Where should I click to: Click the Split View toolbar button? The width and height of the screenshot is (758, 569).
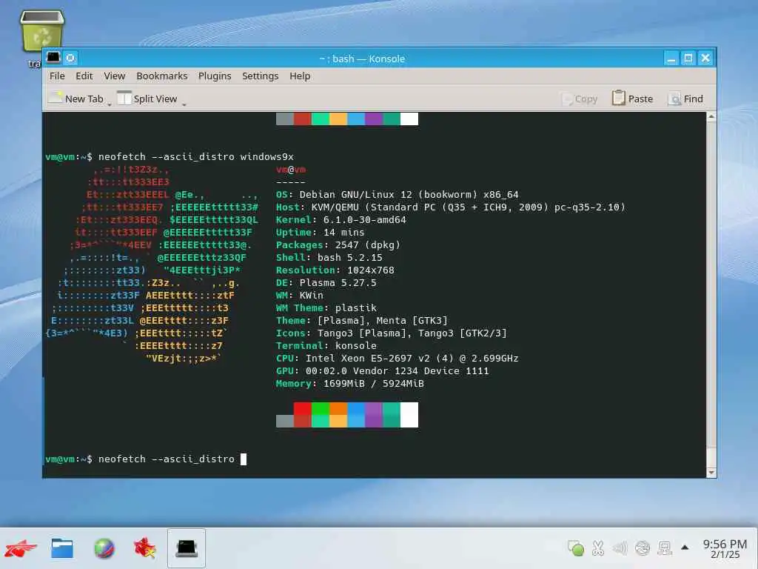[147, 99]
